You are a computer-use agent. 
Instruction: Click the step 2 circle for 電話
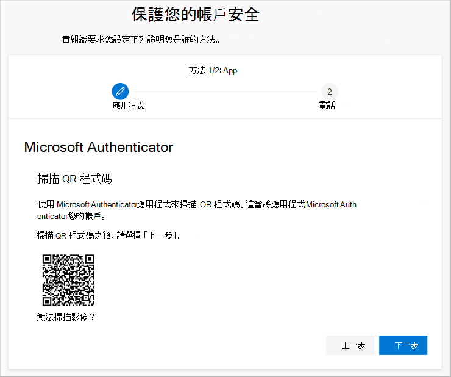[x=329, y=92]
